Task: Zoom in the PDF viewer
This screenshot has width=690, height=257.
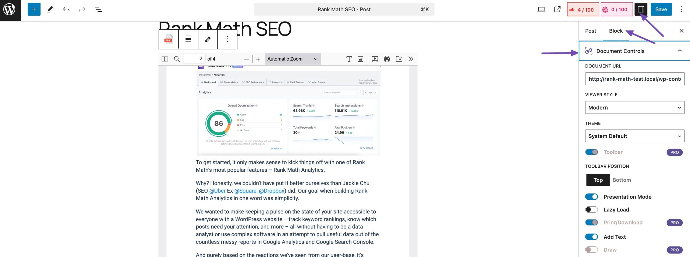Action: click(258, 59)
